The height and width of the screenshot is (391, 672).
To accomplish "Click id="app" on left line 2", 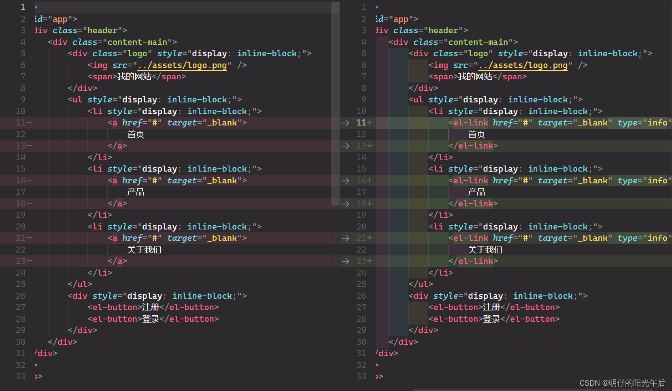I will 54,19.
